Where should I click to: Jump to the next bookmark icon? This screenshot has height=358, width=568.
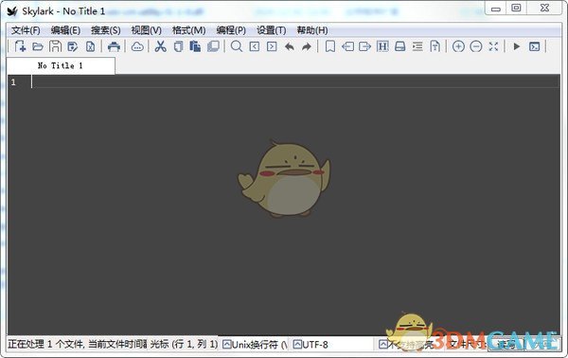(364, 46)
